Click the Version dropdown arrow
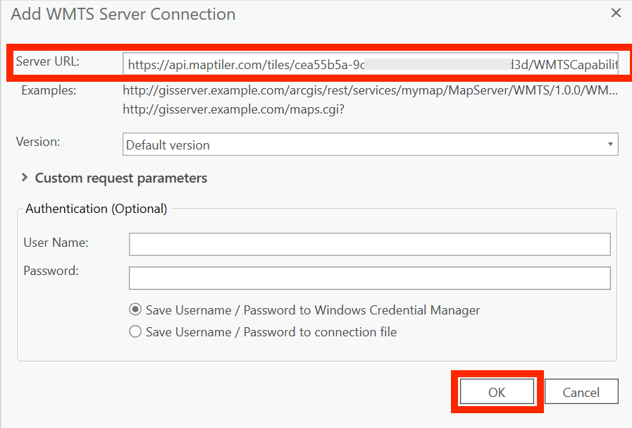Image resolution: width=632 pixels, height=428 pixels. click(609, 145)
